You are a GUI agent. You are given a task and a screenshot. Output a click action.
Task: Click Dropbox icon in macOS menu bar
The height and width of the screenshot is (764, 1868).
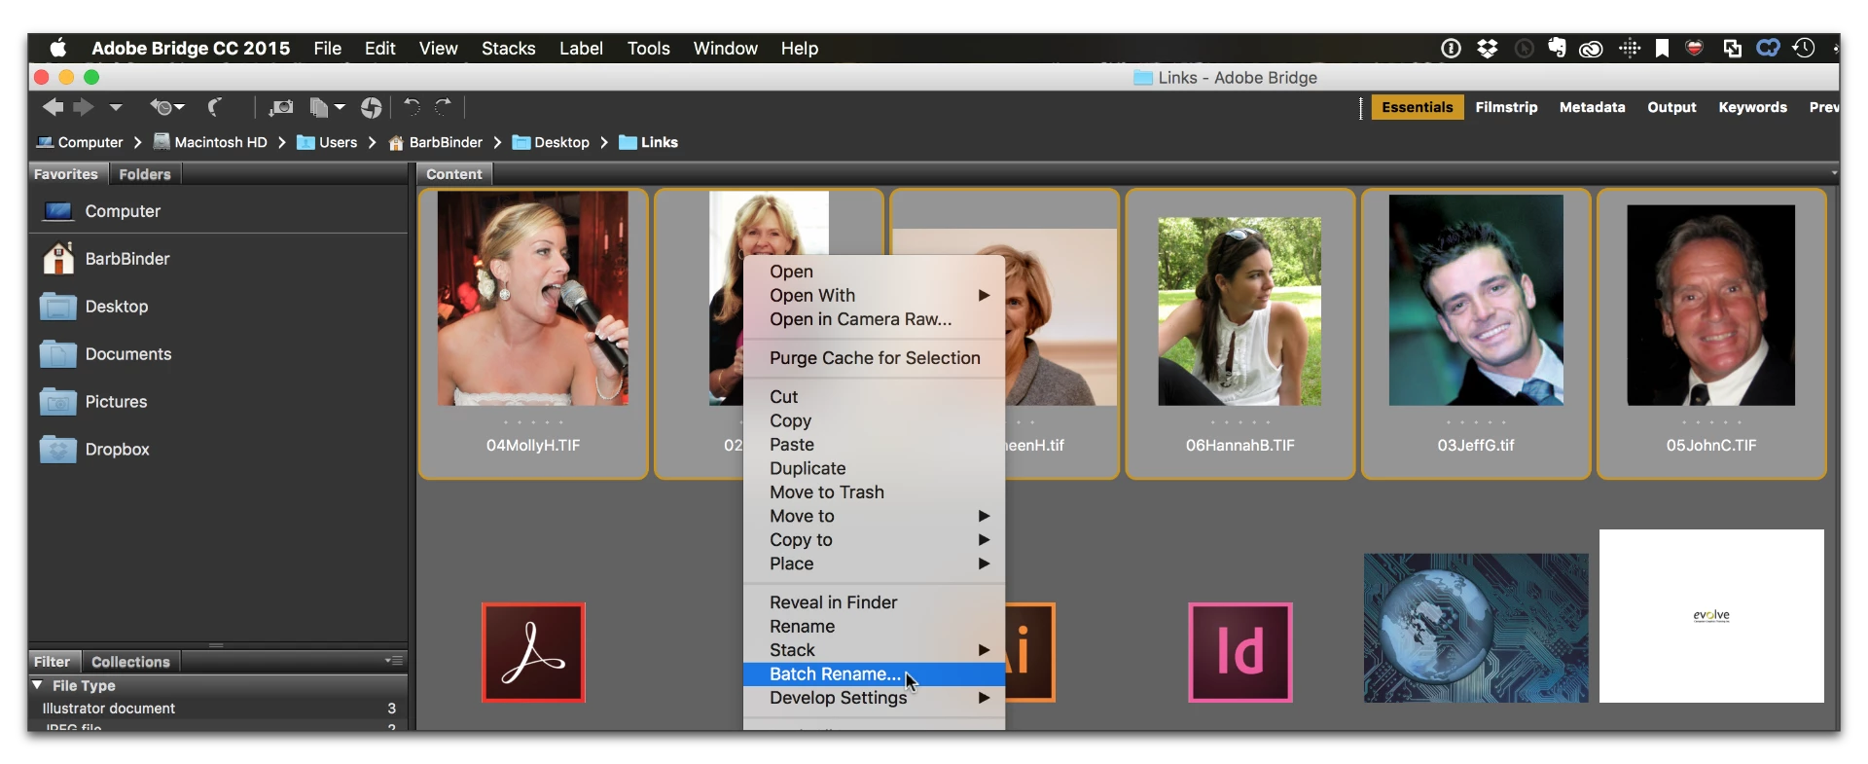pyautogui.click(x=1487, y=49)
